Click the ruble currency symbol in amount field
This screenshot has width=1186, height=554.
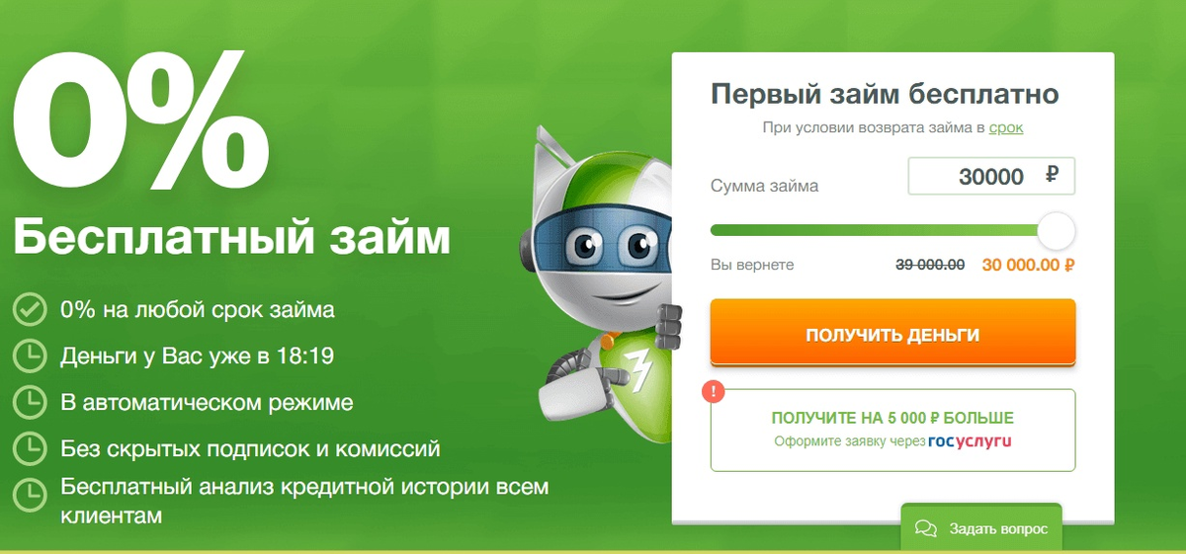coord(1052,176)
